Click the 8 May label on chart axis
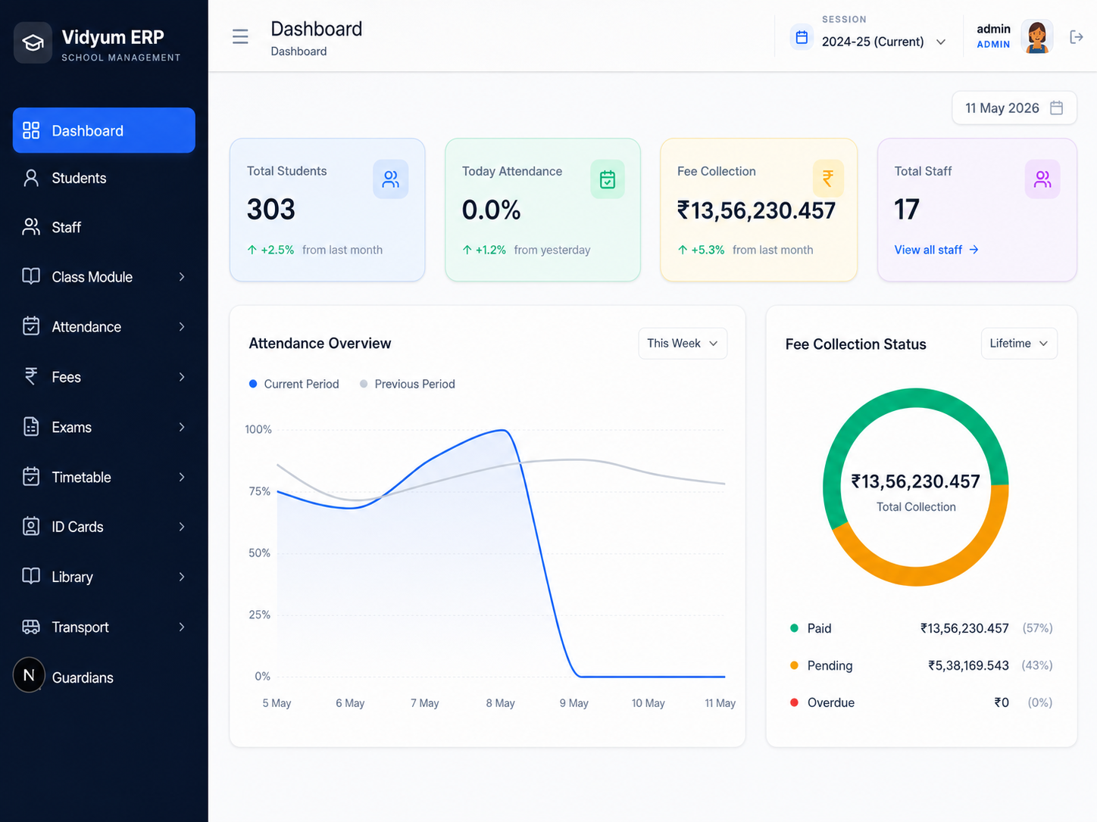The height and width of the screenshot is (822, 1097). [x=500, y=703]
